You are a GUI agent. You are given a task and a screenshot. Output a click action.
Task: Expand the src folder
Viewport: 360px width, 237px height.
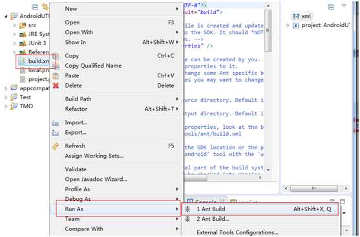pos(14,25)
